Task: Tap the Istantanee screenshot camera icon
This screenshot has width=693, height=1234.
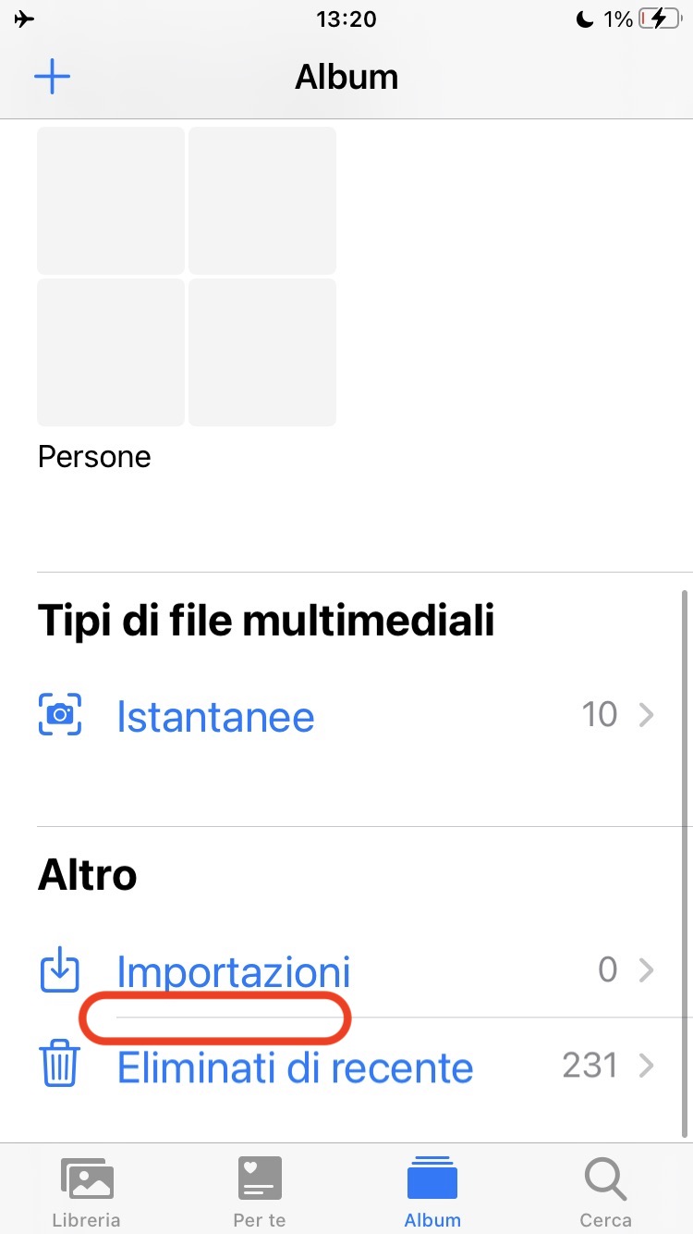Action: point(60,715)
